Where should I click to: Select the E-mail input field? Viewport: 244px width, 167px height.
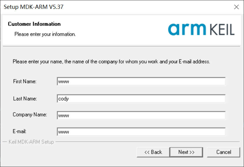[x=141, y=132]
